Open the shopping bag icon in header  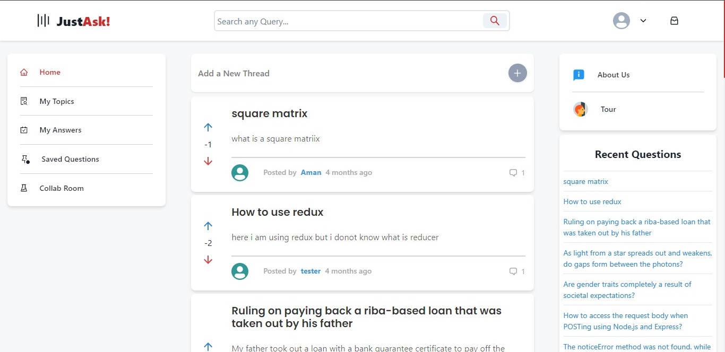[674, 21]
